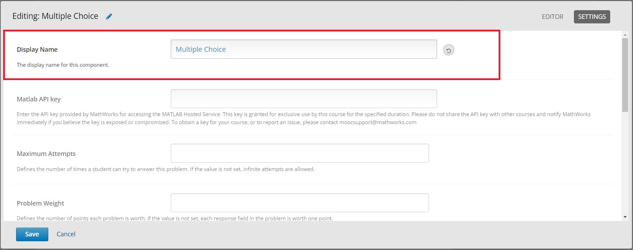The height and width of the screenshot is (250, 633).
Task: Click the Editing: Multiple Choice title
Action: (x=55, y=16)
